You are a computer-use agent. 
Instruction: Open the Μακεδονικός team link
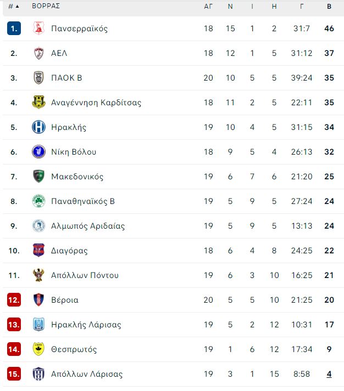pos(77,177)
